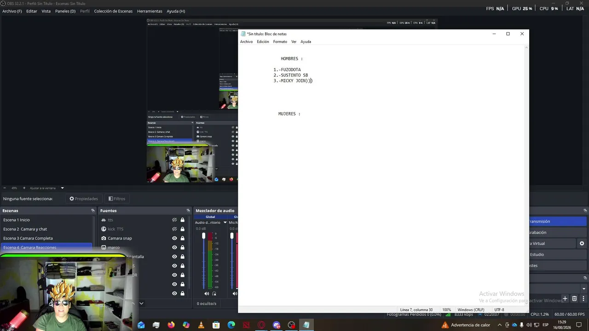Select Escena 2 Camara y chat
Screen dimensions: 589x331
click(x=46, y=229)
